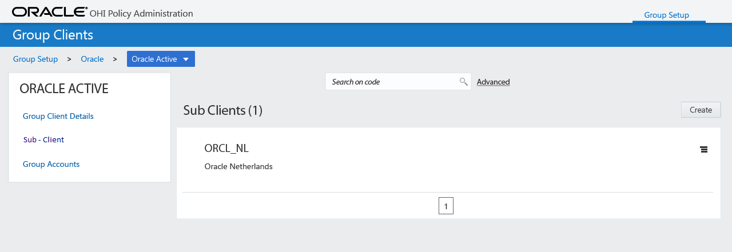The height and width of the screenshot is (252, 732).
Task: Select Sub - Client in side menu
Action: 43,139
